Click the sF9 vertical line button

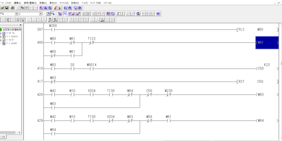pyautogui.click(x=34, y=20)
